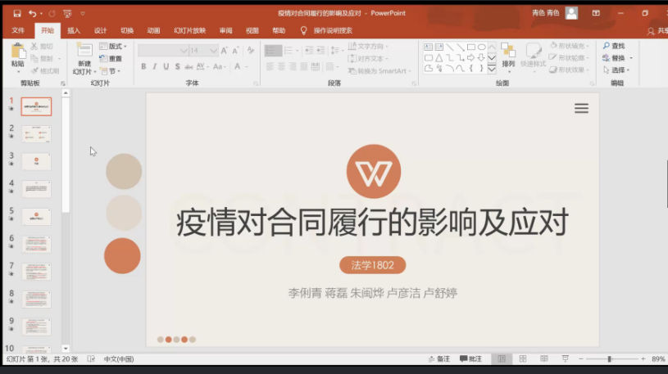Screen dimensions: 668x374
Task: Toggle strikethrough formatting
Action: [x=189, y=66]
